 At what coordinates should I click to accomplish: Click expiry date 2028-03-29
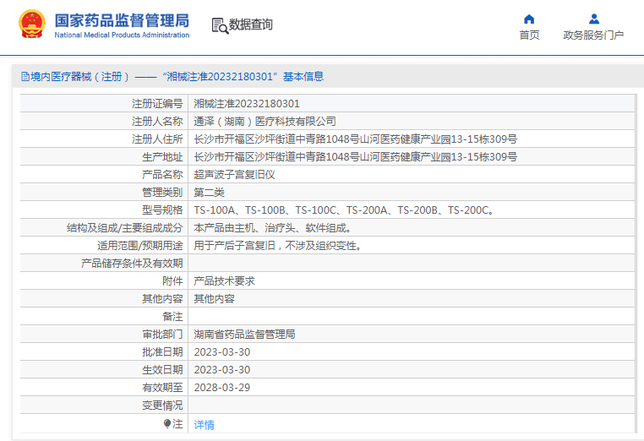pos(222,388)
